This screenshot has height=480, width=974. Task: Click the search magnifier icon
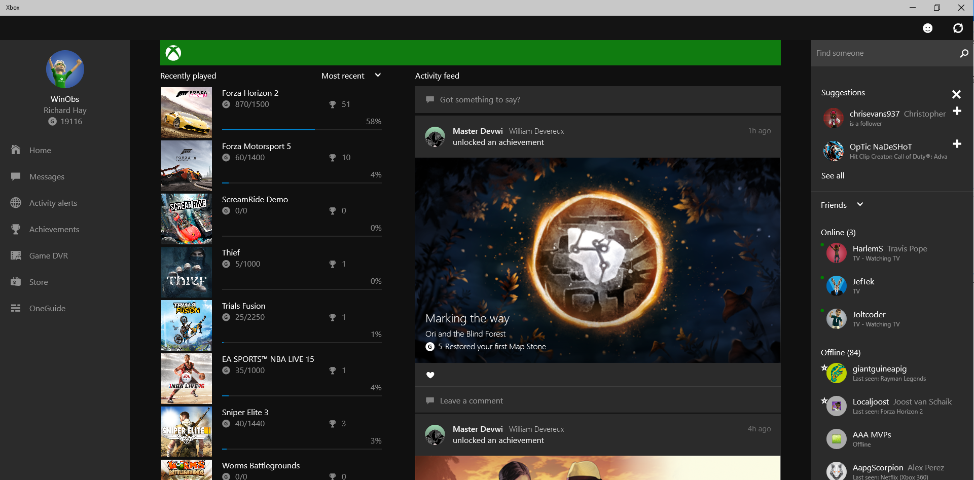tap(964, 53)
